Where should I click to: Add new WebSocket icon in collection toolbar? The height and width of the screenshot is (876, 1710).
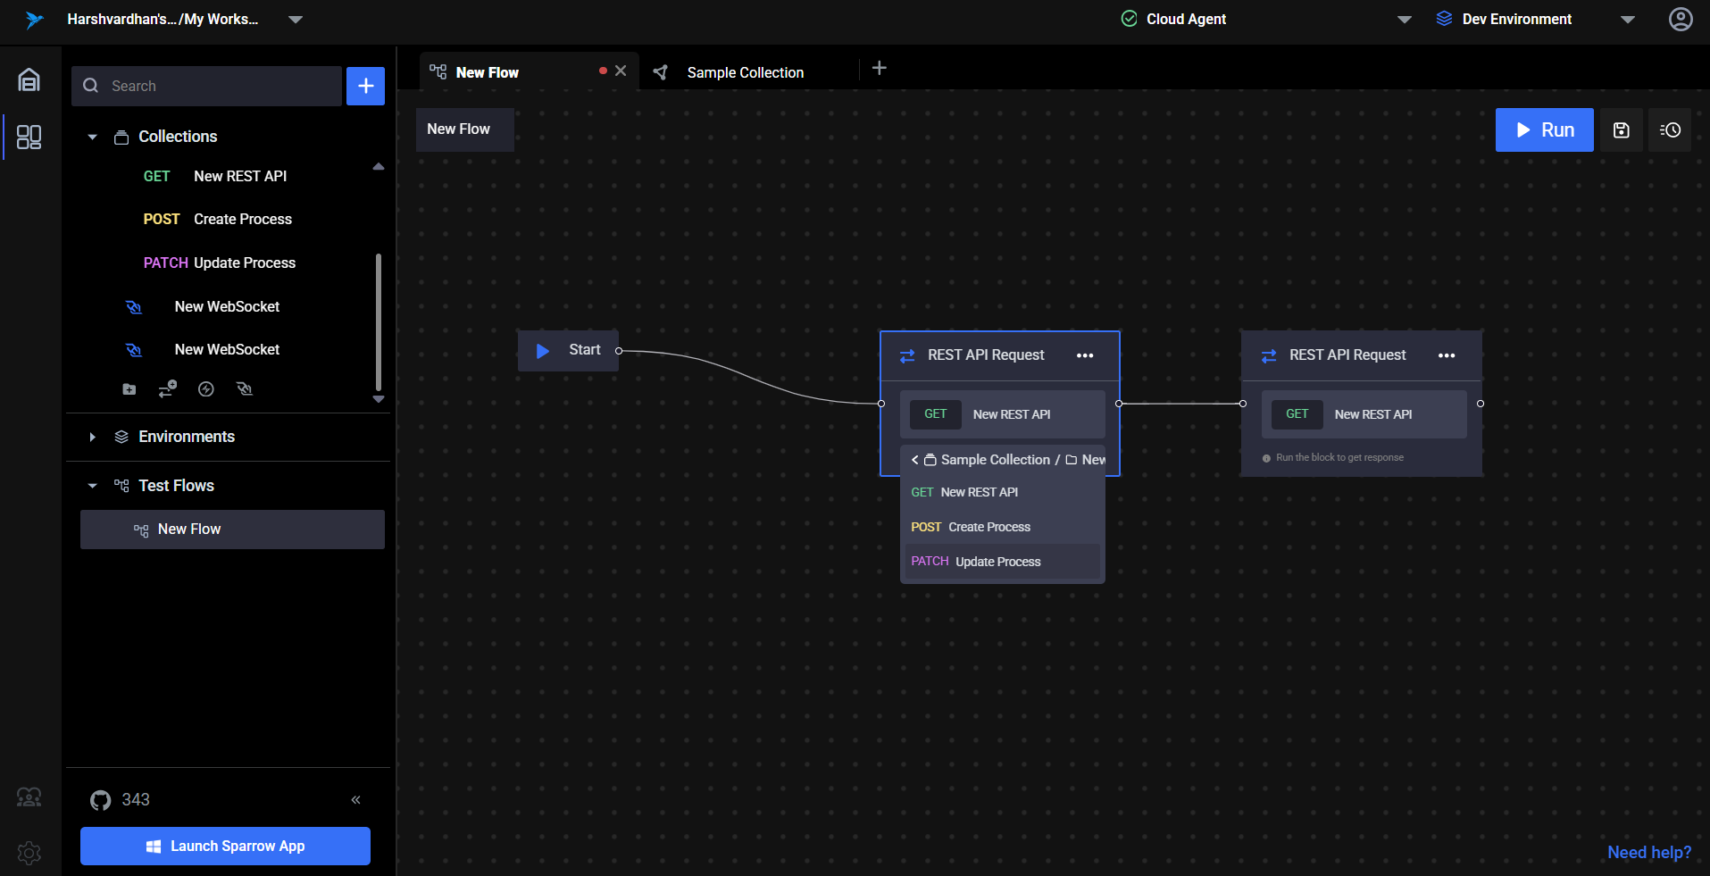click(245, 389)
